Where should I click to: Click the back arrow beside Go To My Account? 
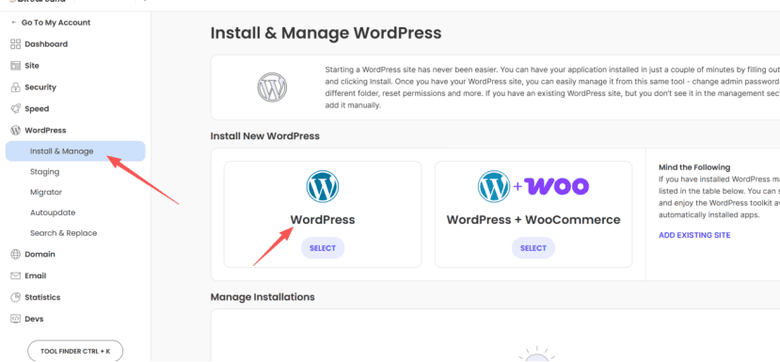pos(14,23)
